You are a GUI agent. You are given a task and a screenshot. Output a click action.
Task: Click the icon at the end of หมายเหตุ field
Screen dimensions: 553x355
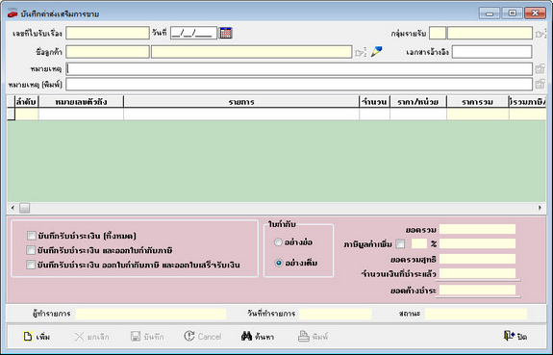pos(540,69)
